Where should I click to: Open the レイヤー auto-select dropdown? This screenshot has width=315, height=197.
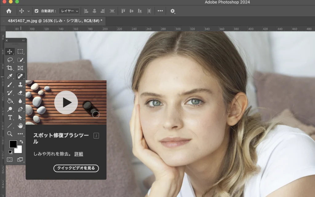(x=69, y=11)
